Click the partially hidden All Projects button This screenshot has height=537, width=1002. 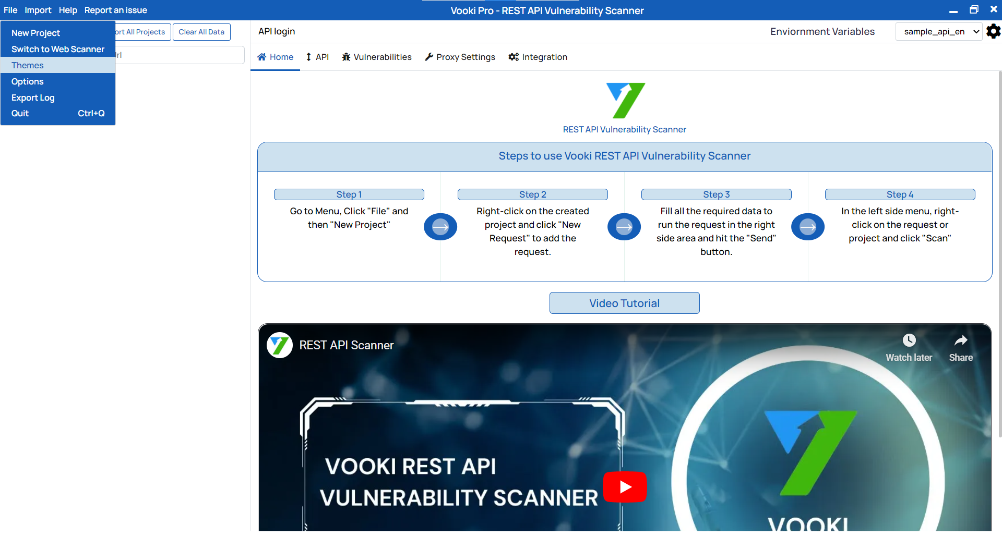pos(142,32)
